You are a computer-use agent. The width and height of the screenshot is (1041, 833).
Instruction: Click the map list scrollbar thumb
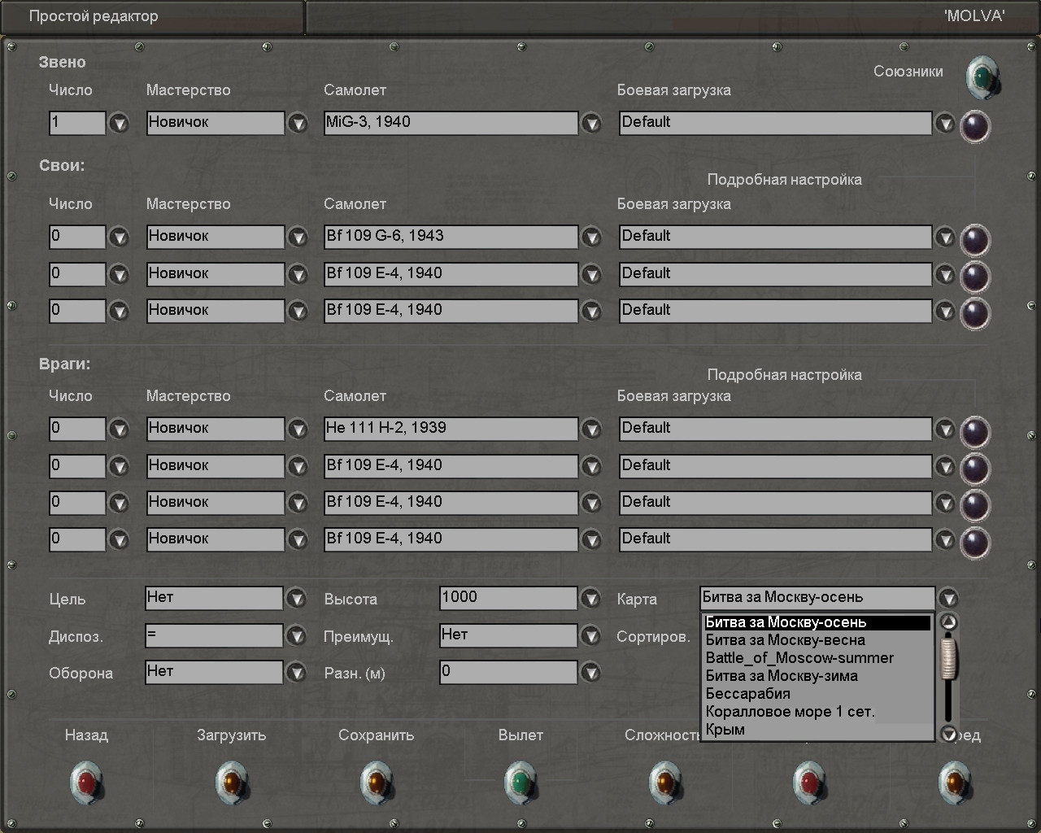(948, 659)
